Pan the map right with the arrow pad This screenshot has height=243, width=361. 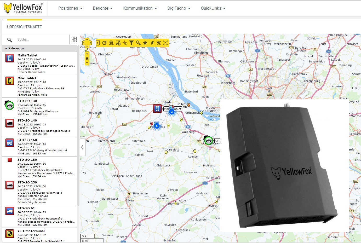pyautogui.click(x=90, y=43)
